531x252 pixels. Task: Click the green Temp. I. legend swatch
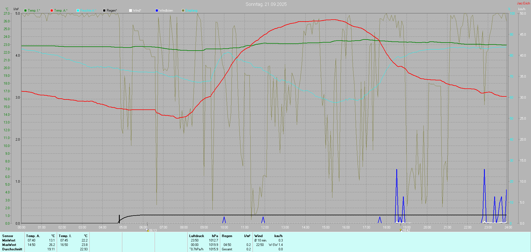point(25,11)
